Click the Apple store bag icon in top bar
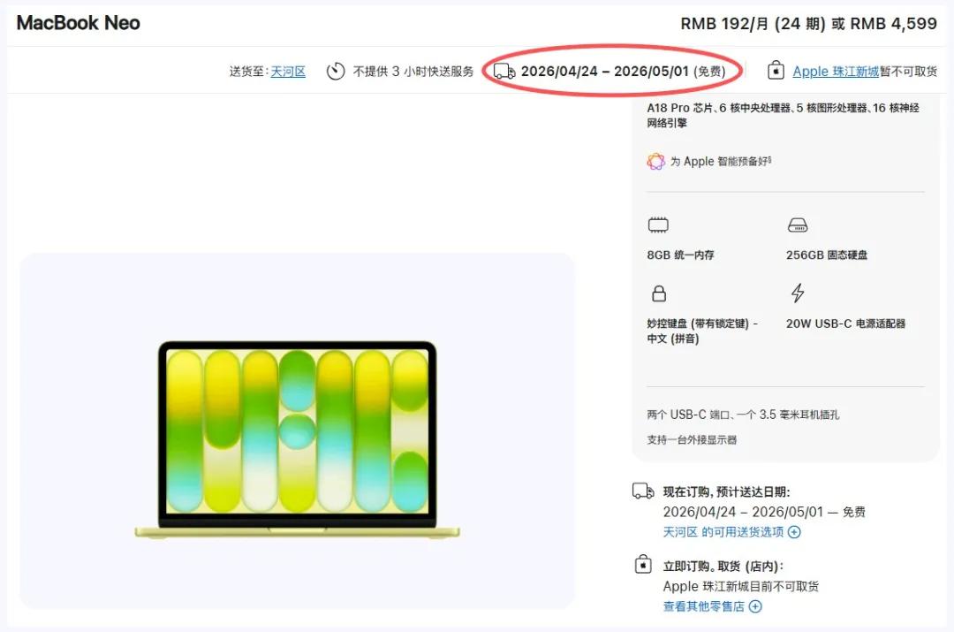 776,71
